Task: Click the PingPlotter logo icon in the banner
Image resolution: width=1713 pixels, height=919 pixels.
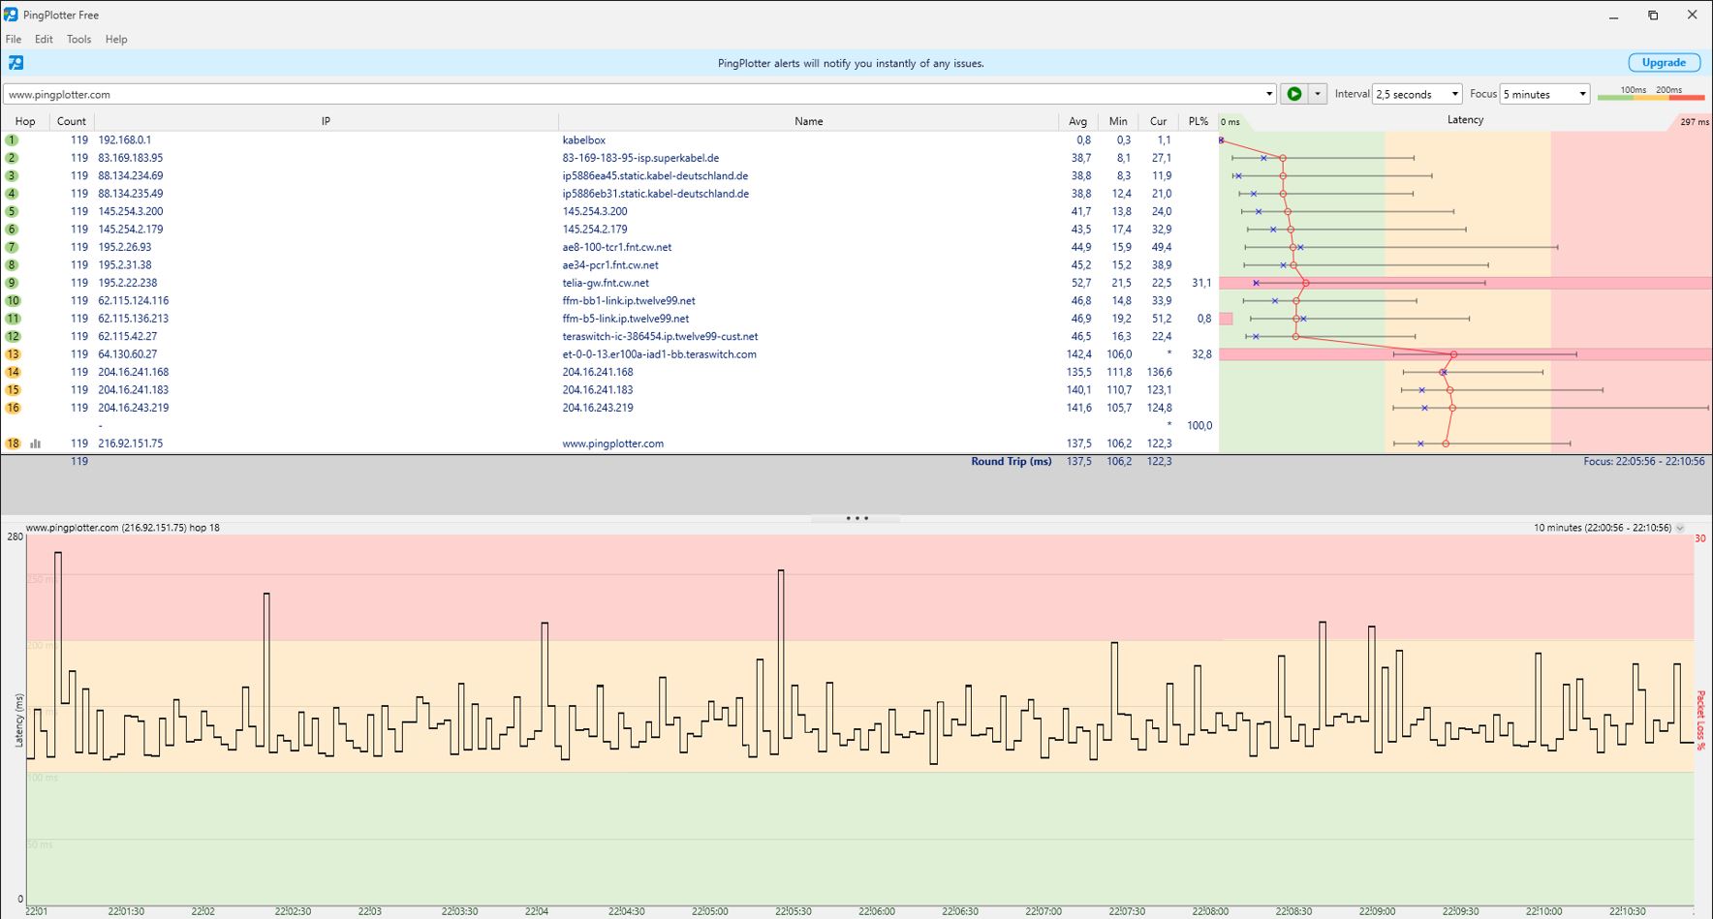Action: (x=16, y=63)
